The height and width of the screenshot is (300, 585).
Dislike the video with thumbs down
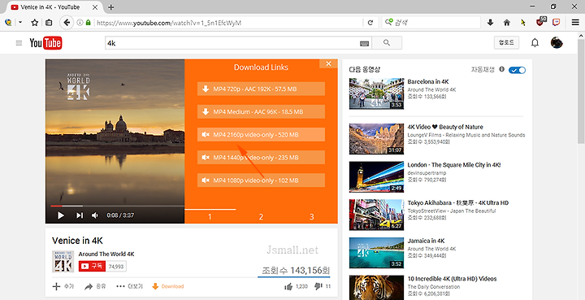[318, 286]
